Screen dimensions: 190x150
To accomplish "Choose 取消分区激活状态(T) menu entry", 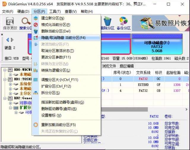I will [66, 51].
